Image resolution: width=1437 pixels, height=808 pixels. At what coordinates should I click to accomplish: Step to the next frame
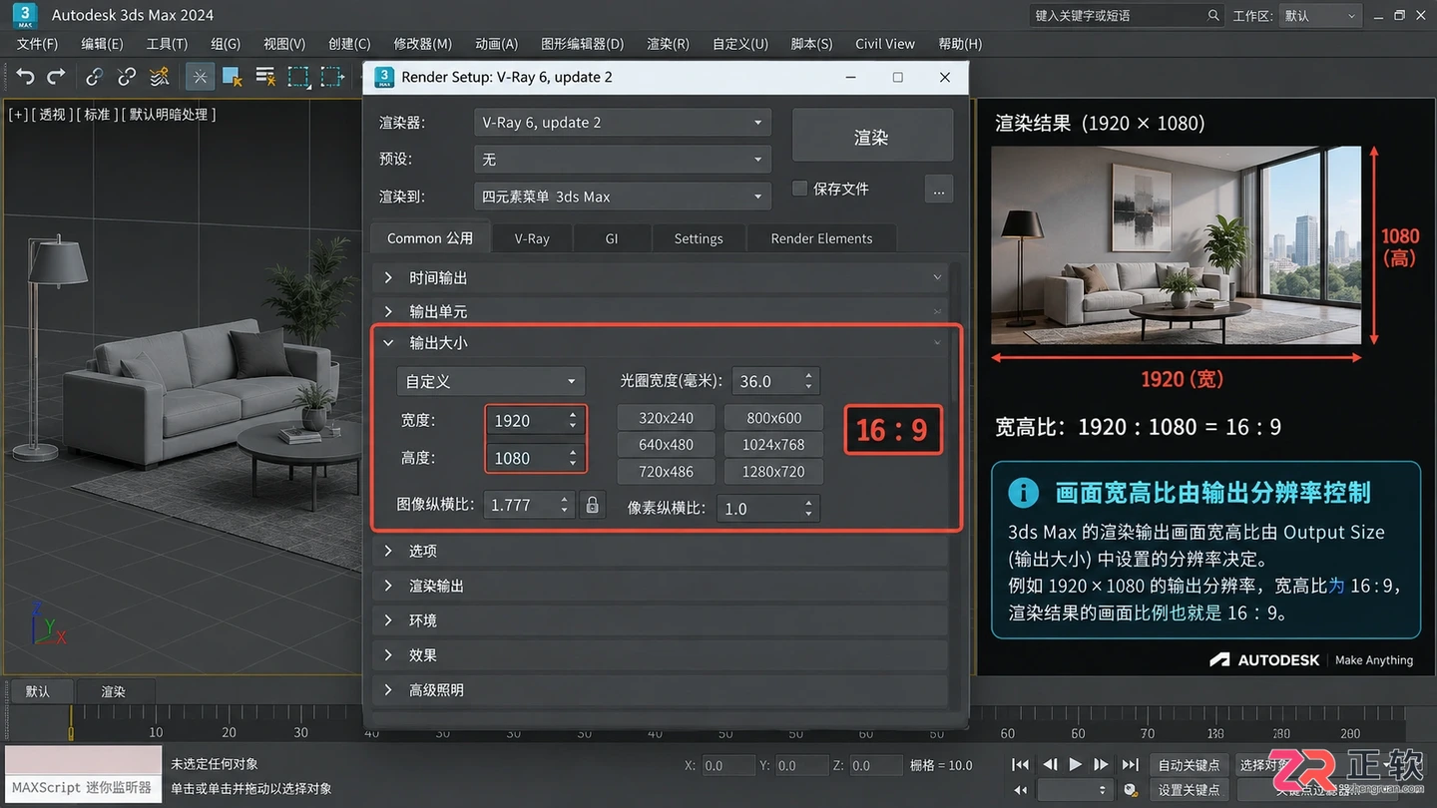pos(1101,764)
